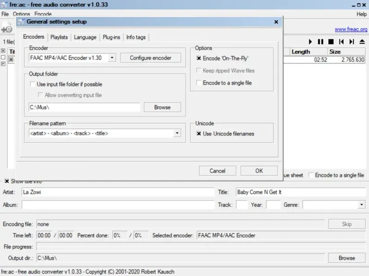Click the empty Album field

click(x=118, y=205)
